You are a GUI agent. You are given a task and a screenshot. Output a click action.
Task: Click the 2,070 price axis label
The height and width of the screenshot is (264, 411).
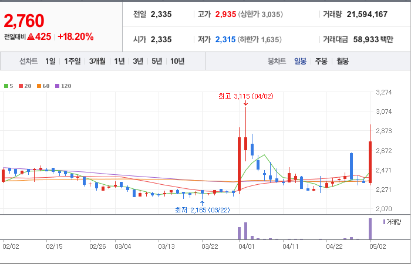(384, 209)
